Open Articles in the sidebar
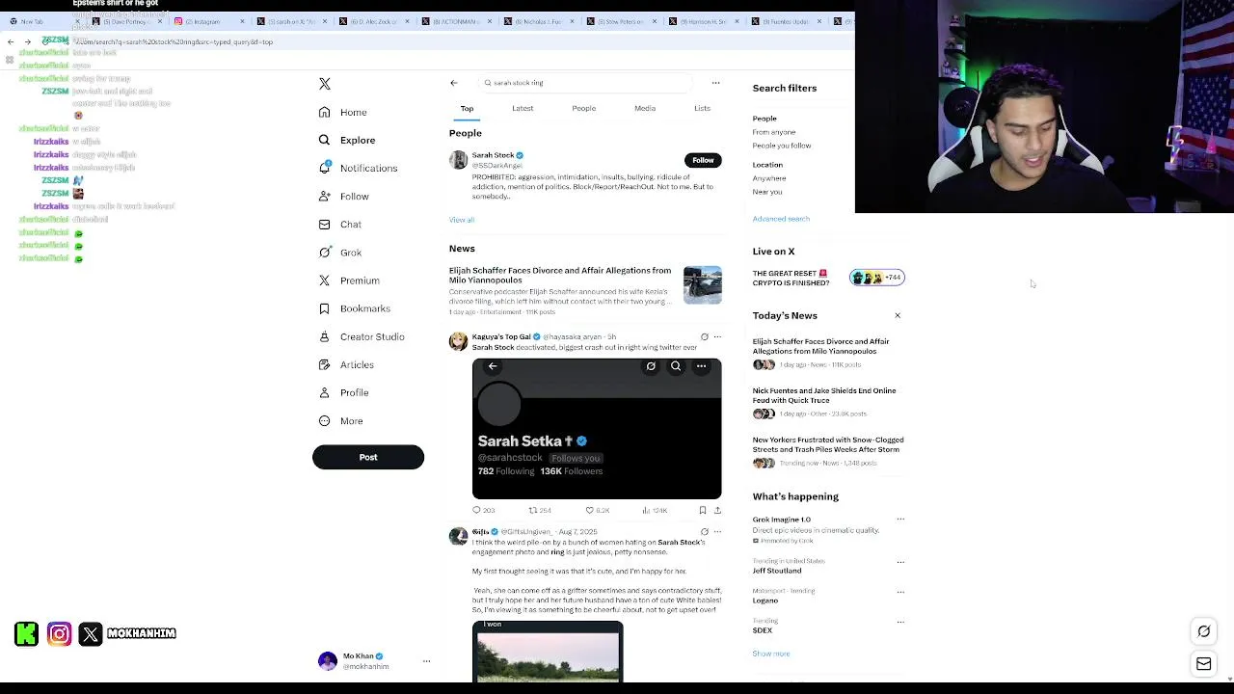This screenshot has width=1234, height=694. (346, 364)
